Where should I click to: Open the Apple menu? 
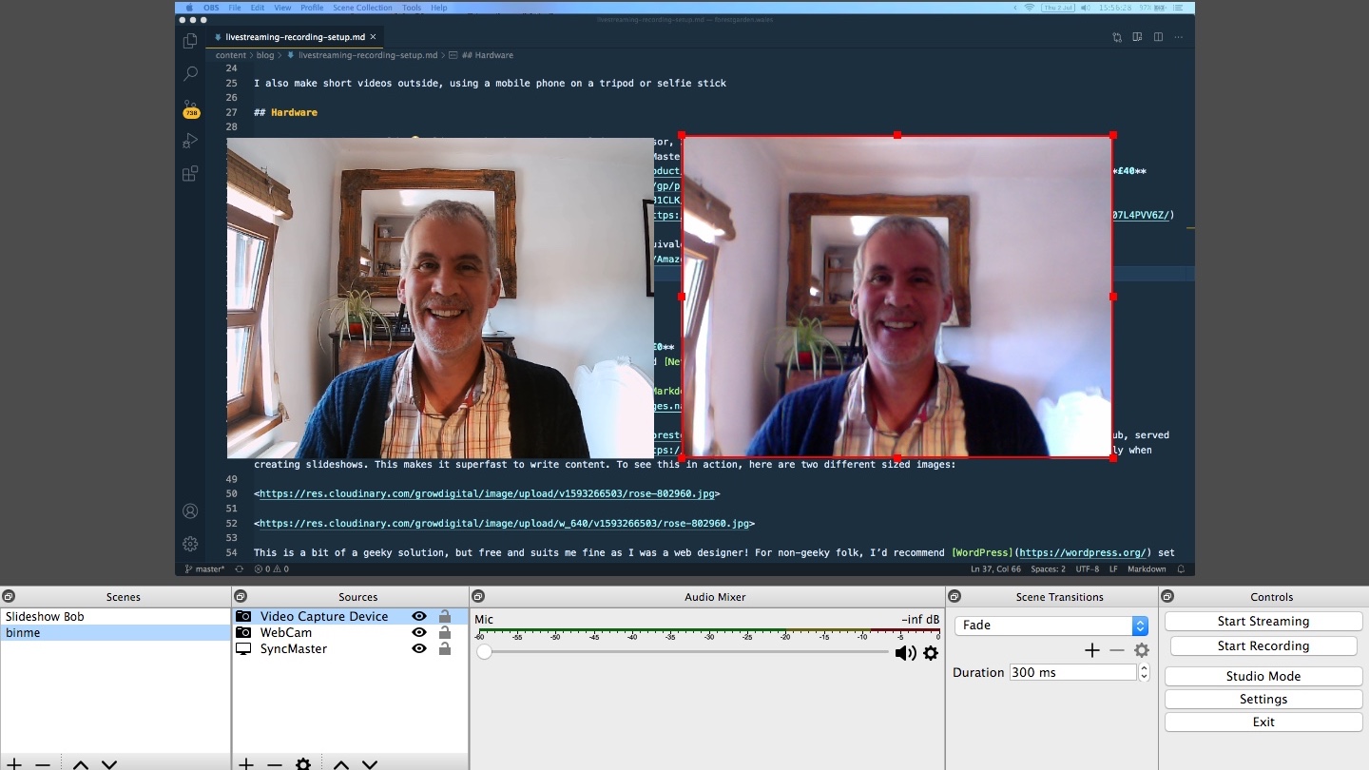coord(189,8)
